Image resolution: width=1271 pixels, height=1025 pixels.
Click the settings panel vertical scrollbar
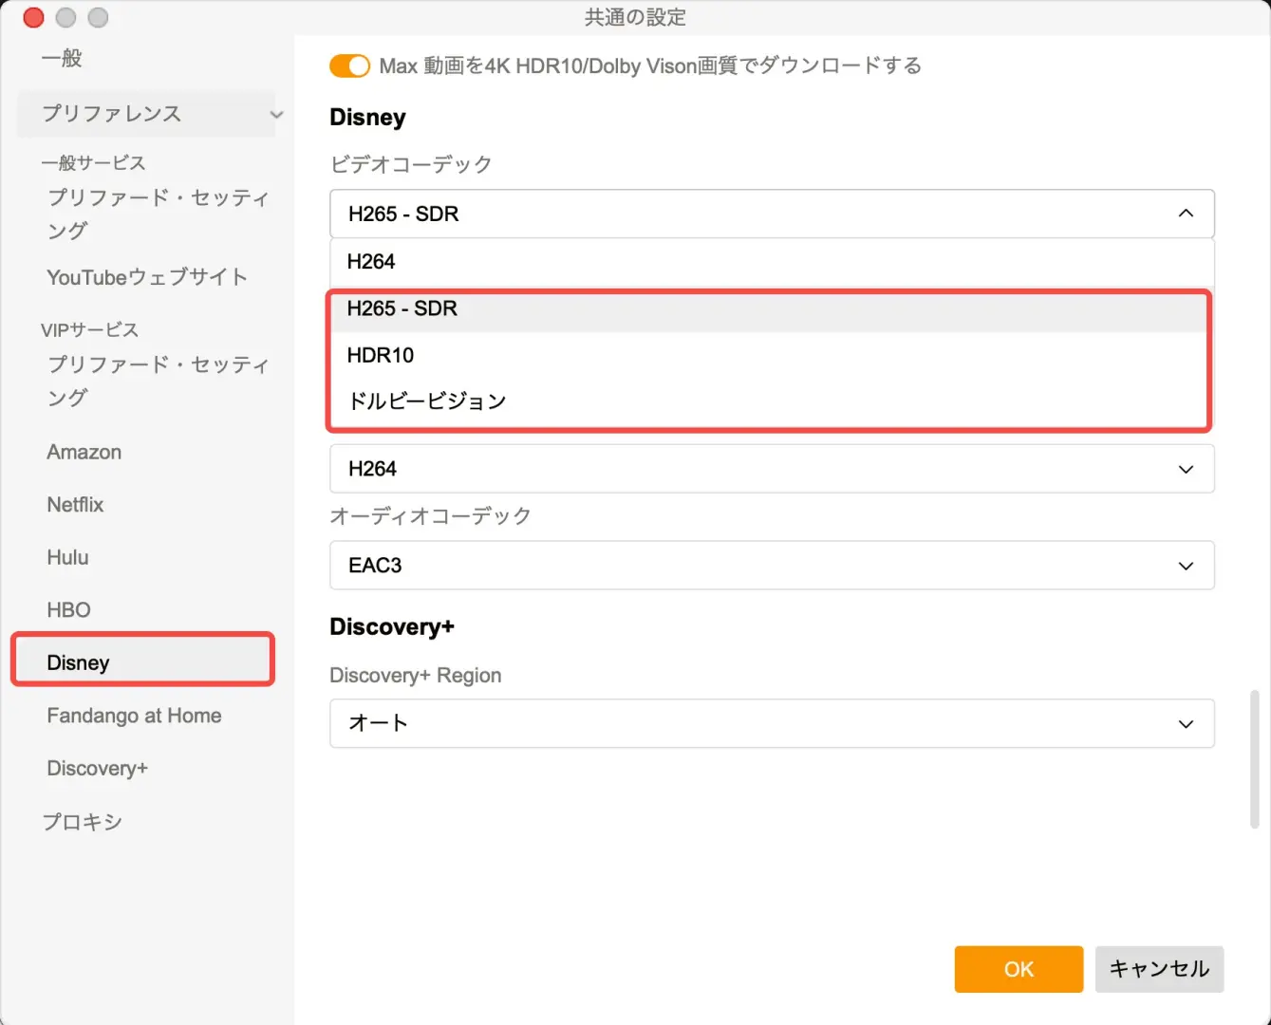click(1255, 759)
